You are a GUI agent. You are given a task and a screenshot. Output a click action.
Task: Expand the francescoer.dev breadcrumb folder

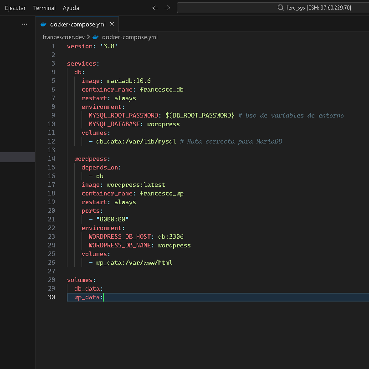(63, 37)
